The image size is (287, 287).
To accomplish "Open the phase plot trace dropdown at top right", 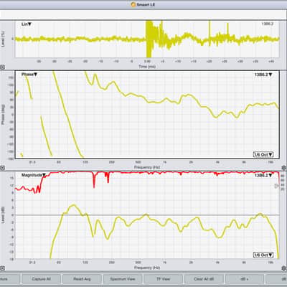I will pos(263,75).
